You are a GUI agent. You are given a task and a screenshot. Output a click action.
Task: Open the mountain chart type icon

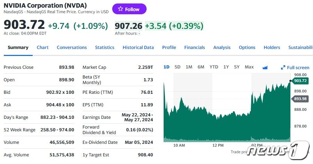(265, 67)
